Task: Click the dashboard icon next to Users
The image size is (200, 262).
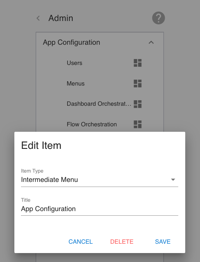Action: (x=137, y=63)
